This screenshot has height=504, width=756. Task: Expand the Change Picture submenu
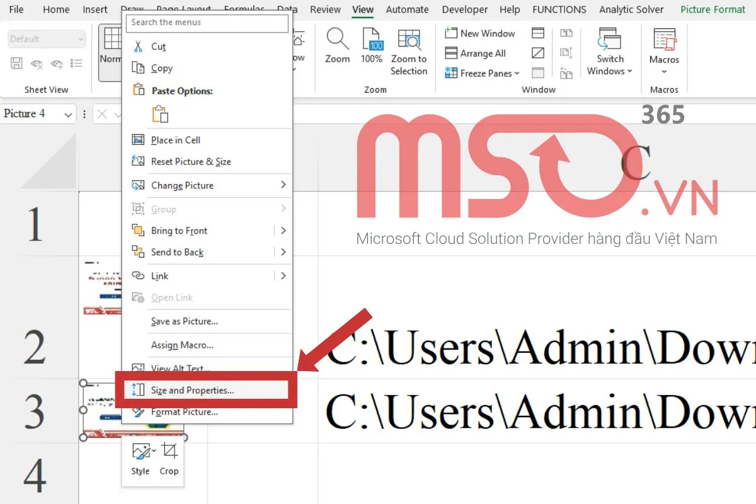(181, 185)
